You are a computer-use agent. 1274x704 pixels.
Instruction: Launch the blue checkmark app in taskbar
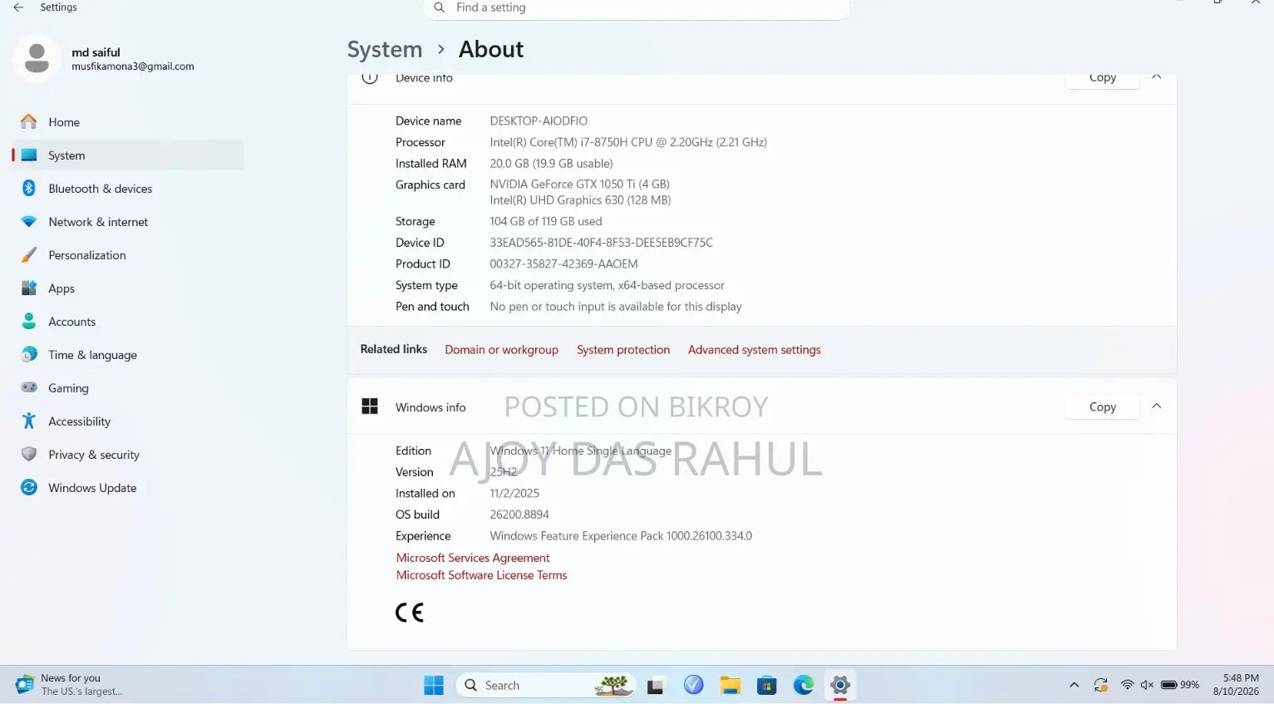point(693,685)
